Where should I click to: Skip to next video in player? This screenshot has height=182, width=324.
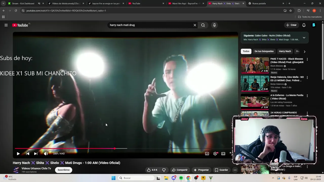(x=36, y=154)
